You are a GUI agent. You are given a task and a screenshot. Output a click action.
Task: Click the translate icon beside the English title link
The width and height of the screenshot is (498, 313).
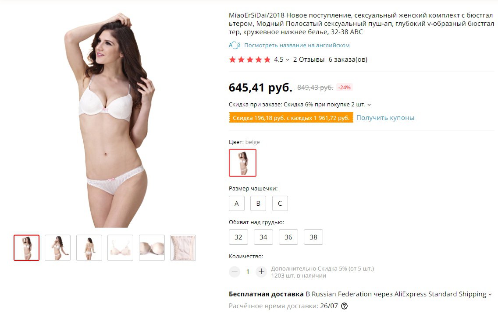coord(235,46)
